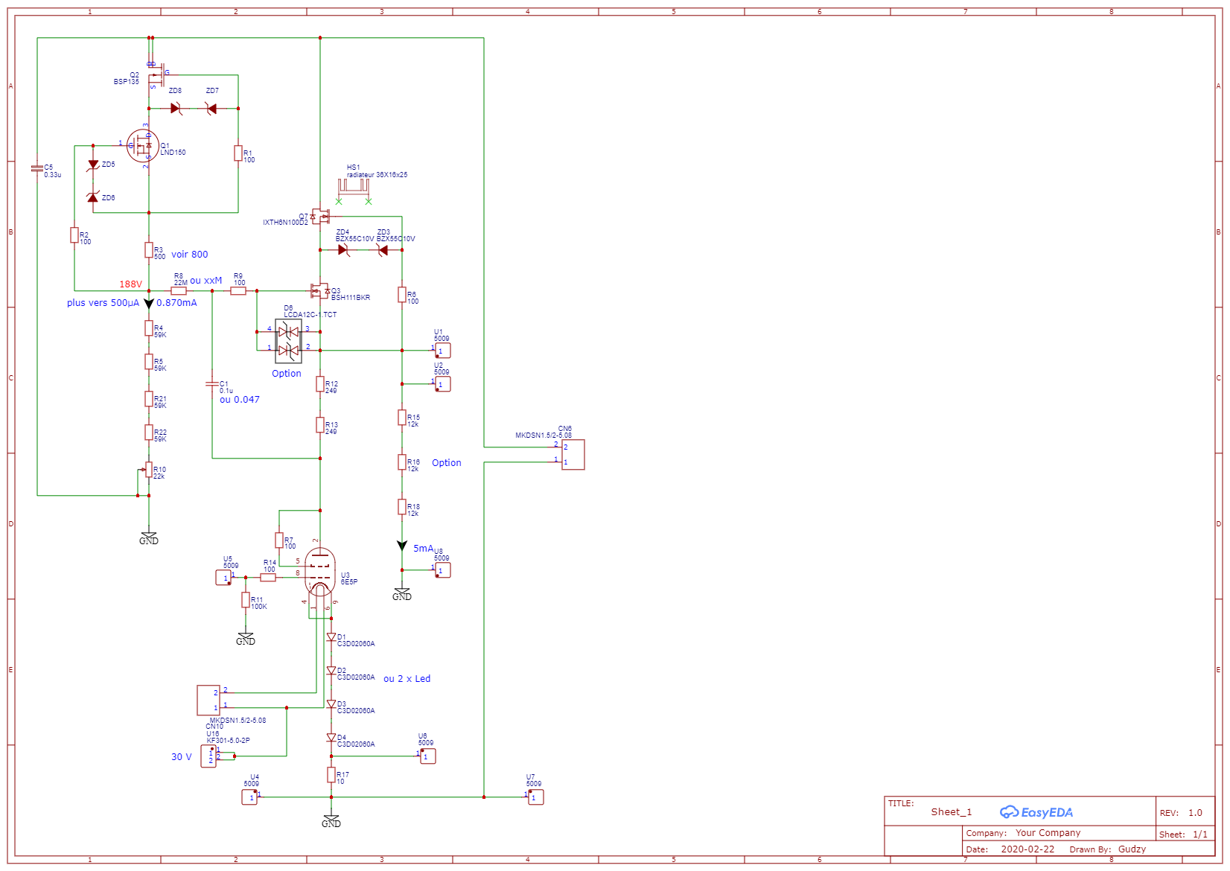Select the GND symbol below R10

[x=149, y=538]
